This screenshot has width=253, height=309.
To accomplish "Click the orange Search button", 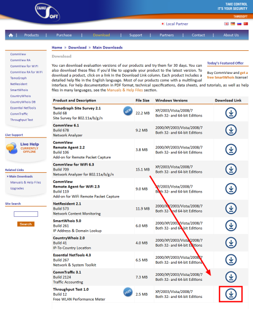I will pyautogui.click(x=26, y=224).
